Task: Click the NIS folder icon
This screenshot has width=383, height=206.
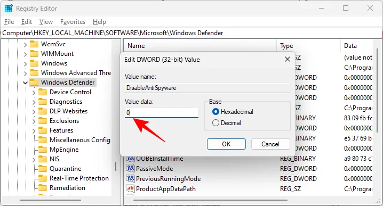Action: click(x=43, y=159)
